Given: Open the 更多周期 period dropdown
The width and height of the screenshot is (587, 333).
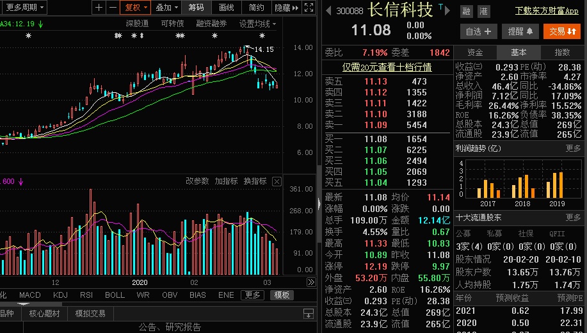Looking at the screenshot, I should [x=24, y=7].
